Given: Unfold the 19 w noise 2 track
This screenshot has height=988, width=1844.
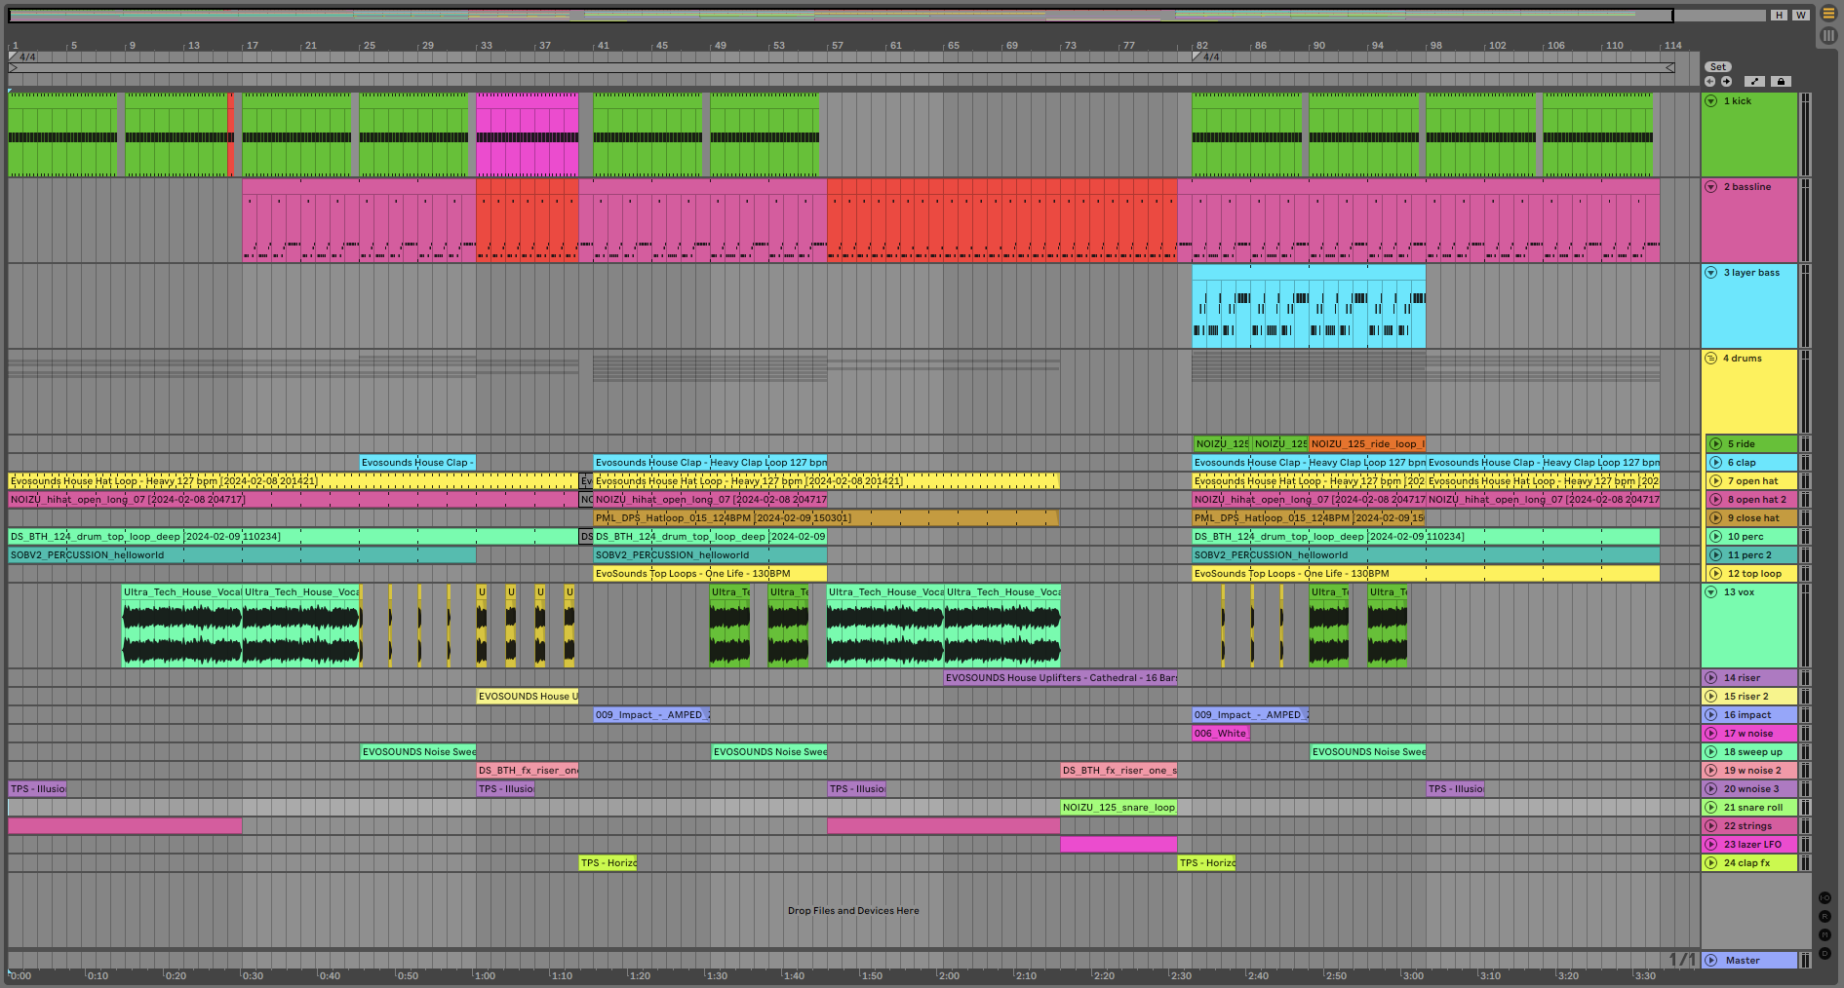Looking at the screenshot, I should click(1711, 771).
